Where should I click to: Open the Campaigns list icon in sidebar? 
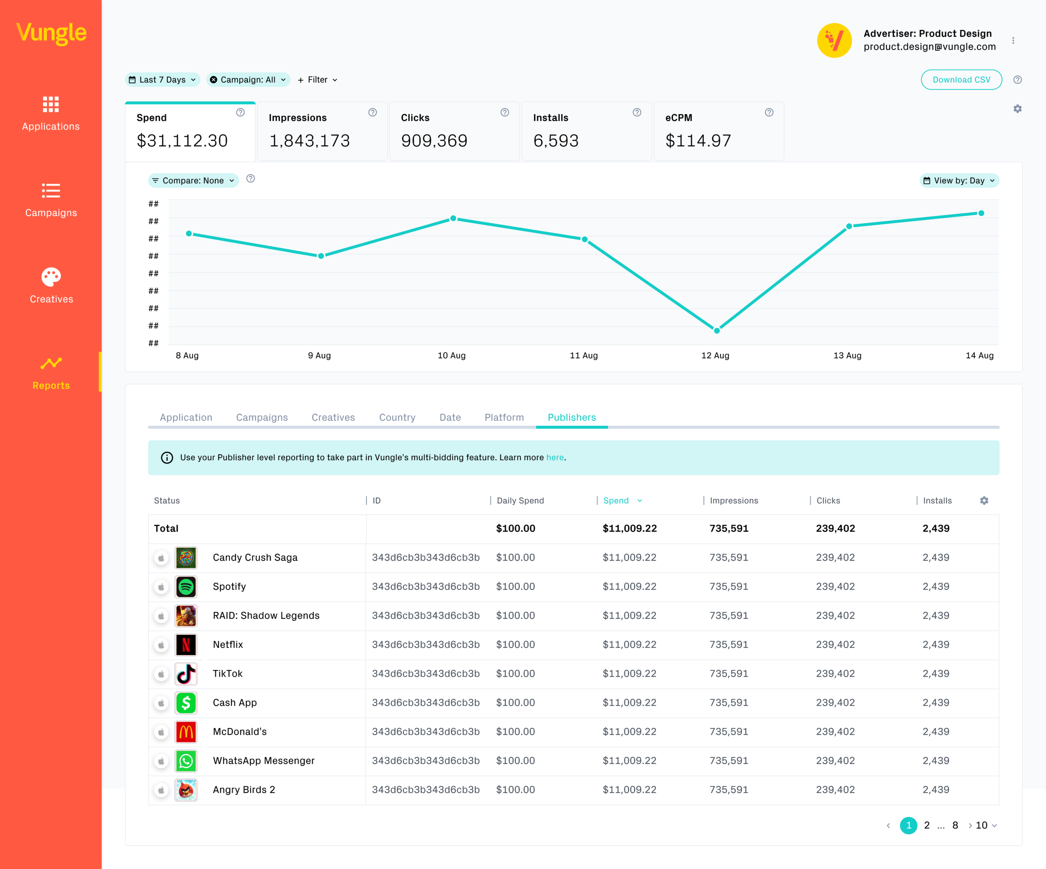point(51,191)
